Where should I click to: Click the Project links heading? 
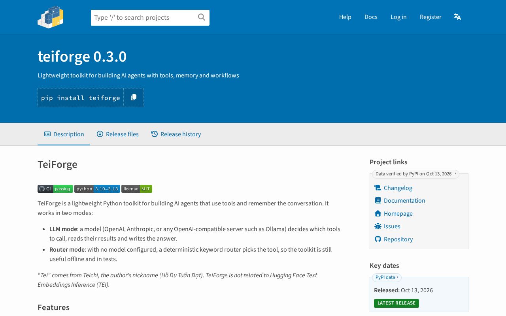point(389,162)
